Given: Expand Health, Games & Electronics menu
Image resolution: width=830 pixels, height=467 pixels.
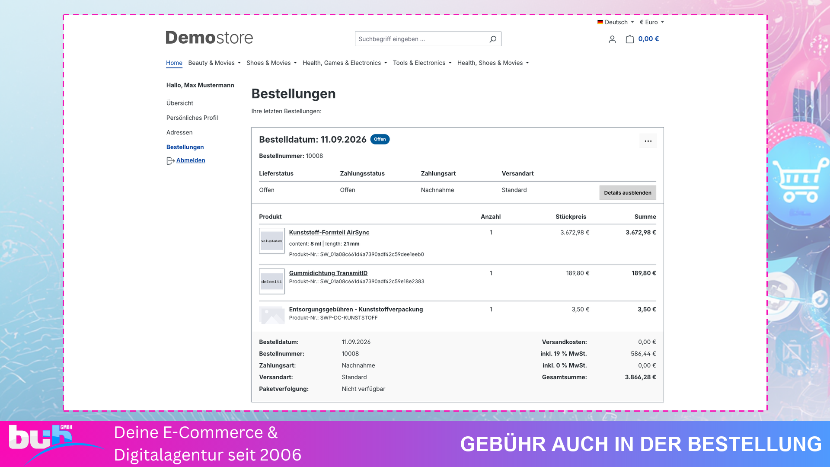Looking at the screenshot, I should coord(345,63).
